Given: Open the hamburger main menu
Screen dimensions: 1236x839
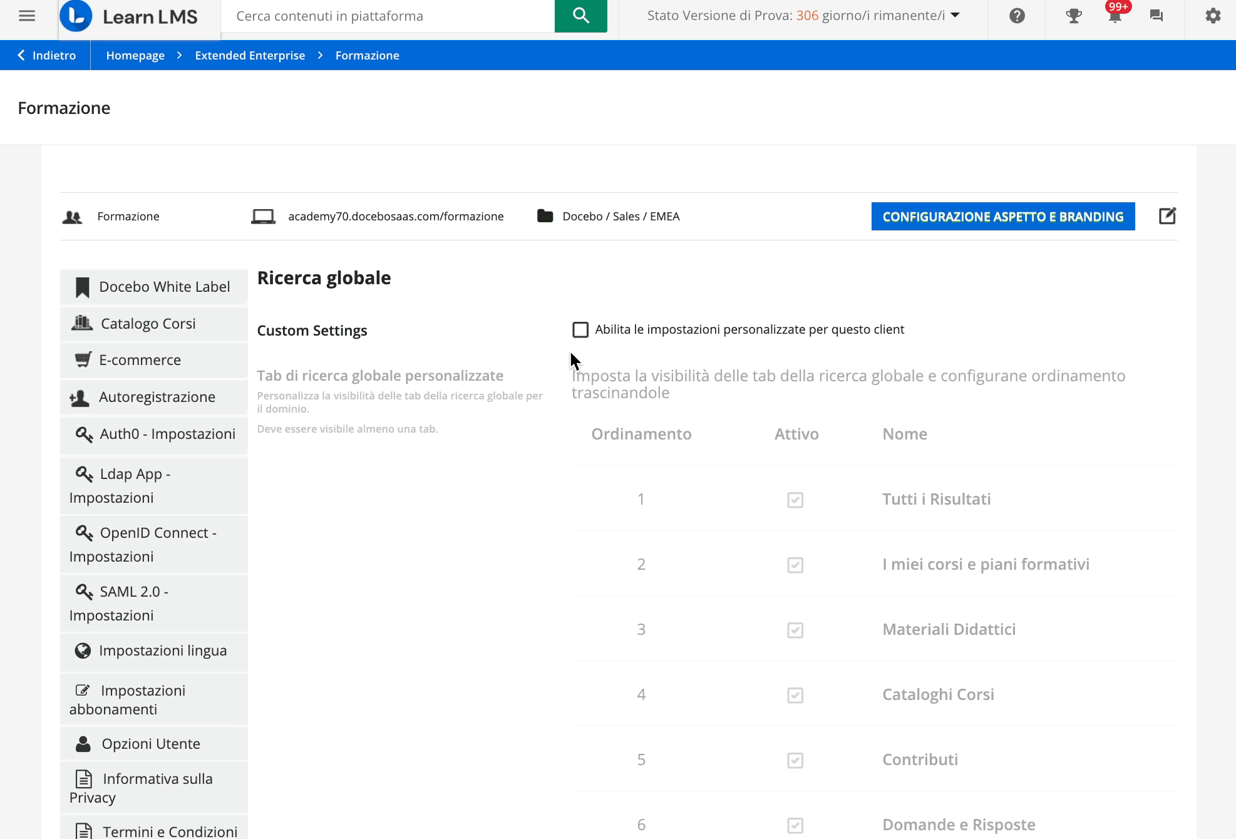Looking at the screenshot, I should coord(27,16).
